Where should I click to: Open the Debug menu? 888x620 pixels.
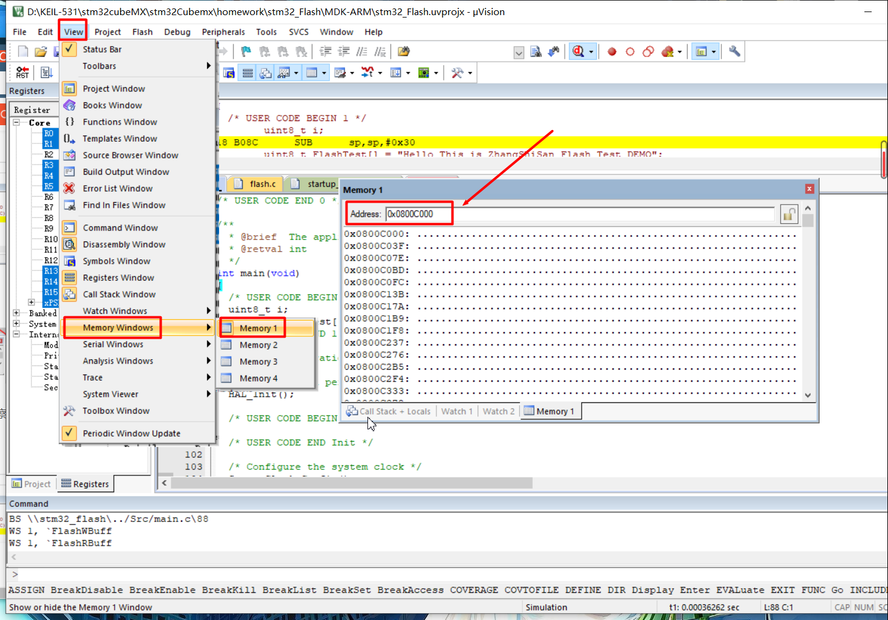[x=177, y=32]
